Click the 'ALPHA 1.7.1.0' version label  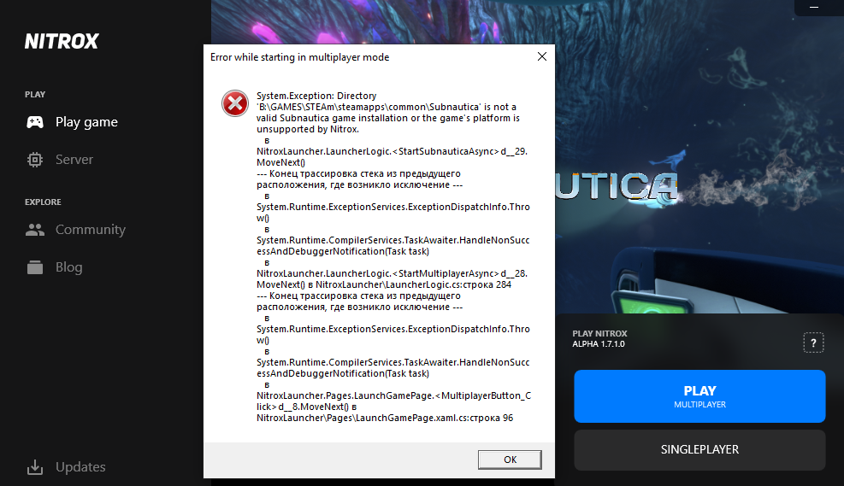coord(599,344)
